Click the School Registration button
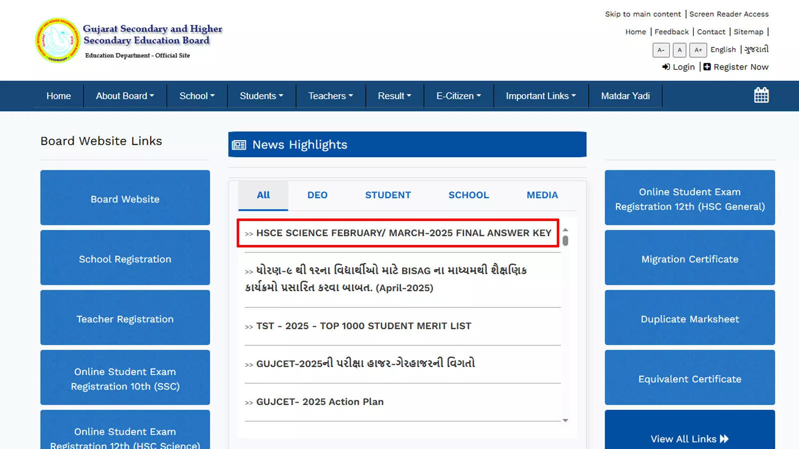Viewport: 799px width, 449px height. click(125, 257)
